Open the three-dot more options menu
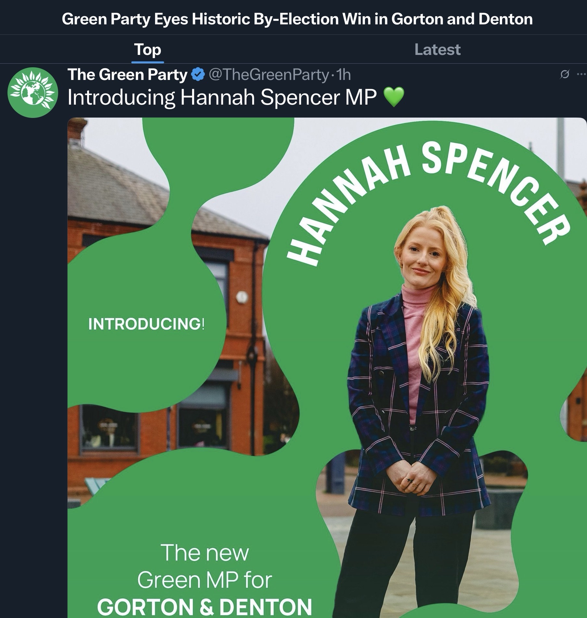Image resolution: width=587 pixels, height=618 pixels. coord(581,74)
